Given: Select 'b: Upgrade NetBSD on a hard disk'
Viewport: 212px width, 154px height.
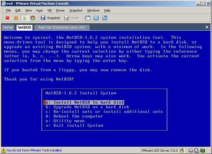Looking at the screenshot, I should 87,107.
